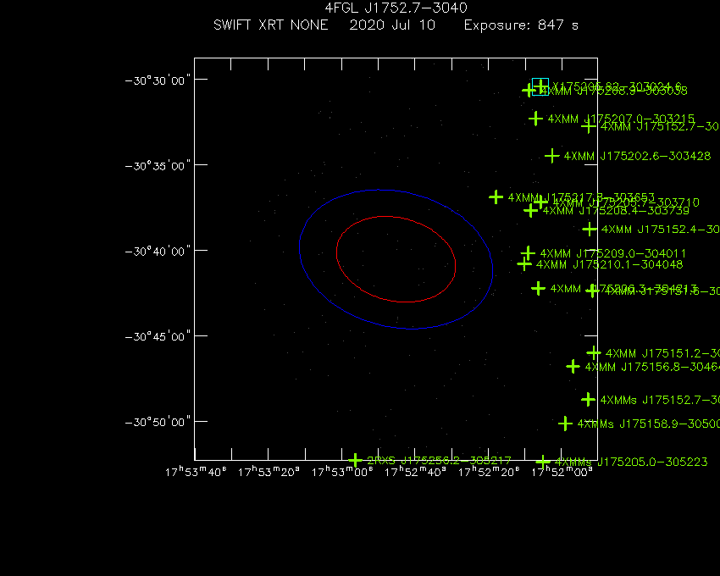Click the cross marker for 4XMM J175217.8-303653
Screen dimensions: 720x576
pos(496,197)
